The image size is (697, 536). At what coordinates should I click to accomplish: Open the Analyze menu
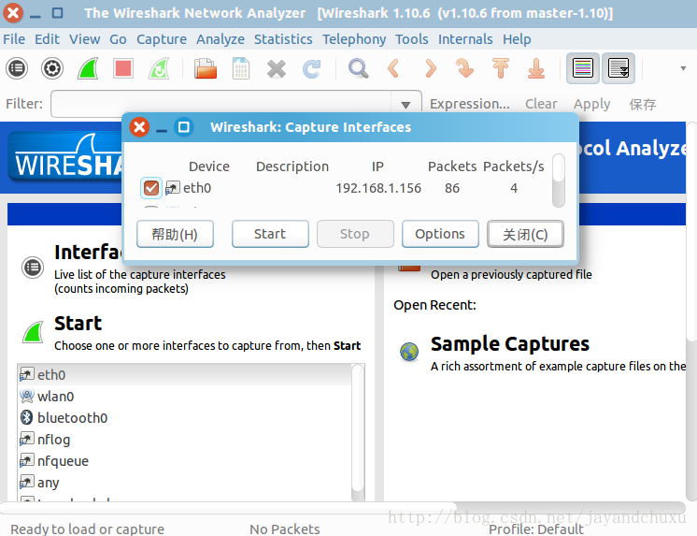point(220,39)
